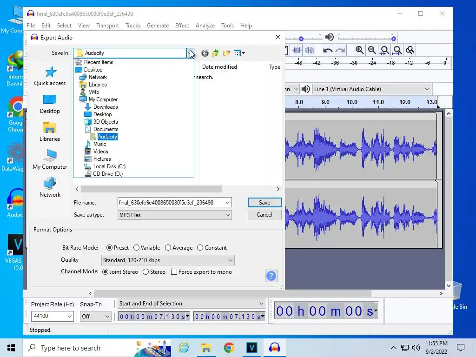Open the Analyze menu
This screenshot has width=476, height=357.
coord(205,26)
